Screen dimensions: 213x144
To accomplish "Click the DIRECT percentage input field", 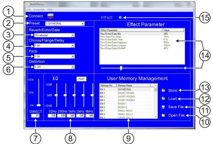I will (x=35, y=116).
